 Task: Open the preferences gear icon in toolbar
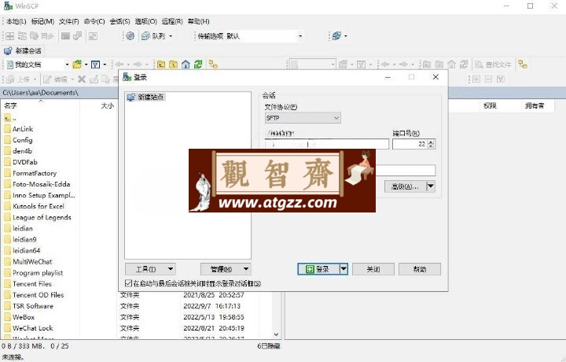130,35
